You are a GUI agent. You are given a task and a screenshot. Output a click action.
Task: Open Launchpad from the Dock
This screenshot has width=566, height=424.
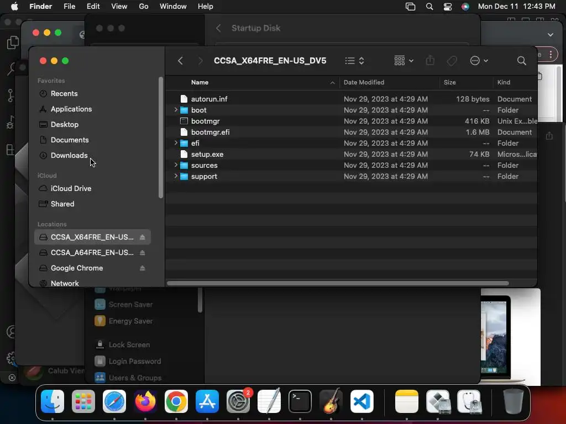(83, 401)
